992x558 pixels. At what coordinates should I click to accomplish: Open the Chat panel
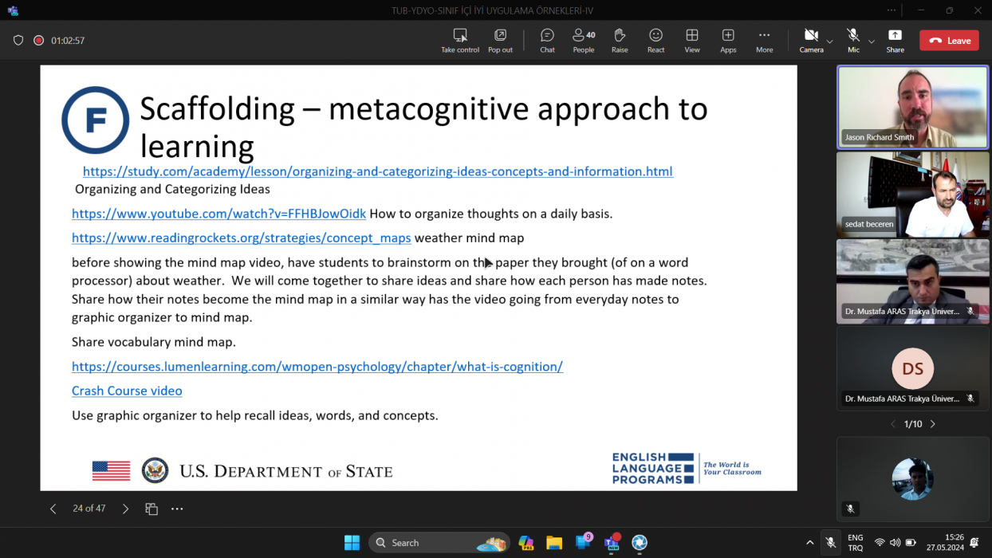point(547,40)
